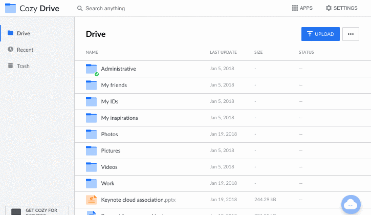
Task: Open the Settings gear icon
Action: pyautogui.click(x=329, y=8)
